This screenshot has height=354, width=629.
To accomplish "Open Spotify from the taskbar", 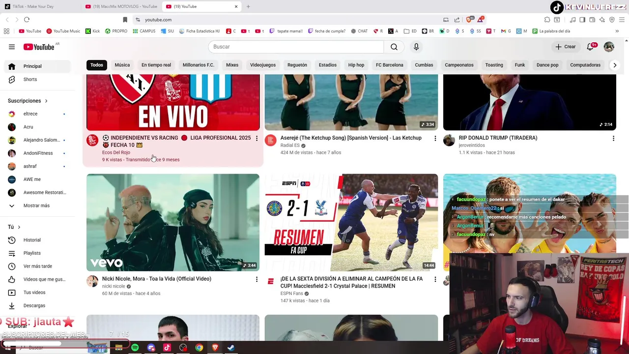I will pos(135,348).
